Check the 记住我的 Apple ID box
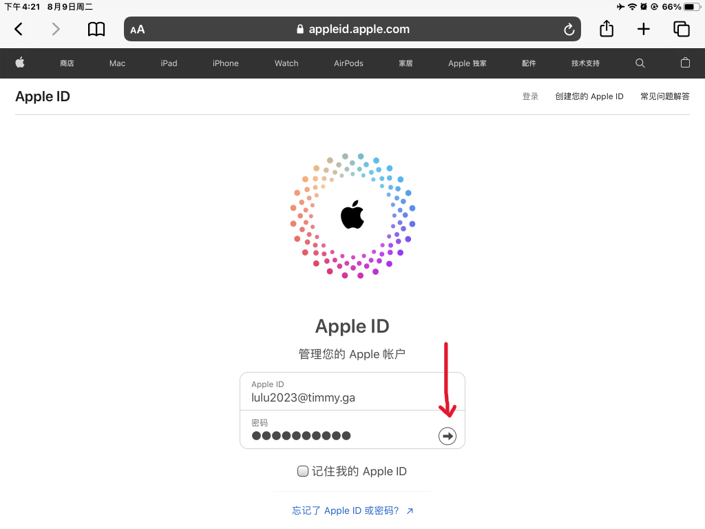 click(303, 471)
